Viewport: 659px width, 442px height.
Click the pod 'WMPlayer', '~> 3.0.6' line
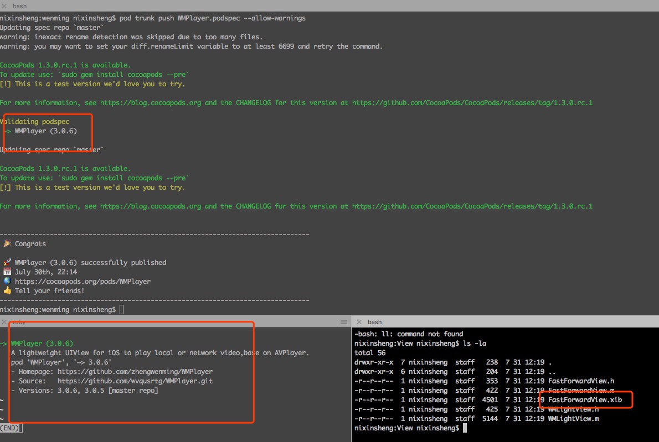pos(61,362)
